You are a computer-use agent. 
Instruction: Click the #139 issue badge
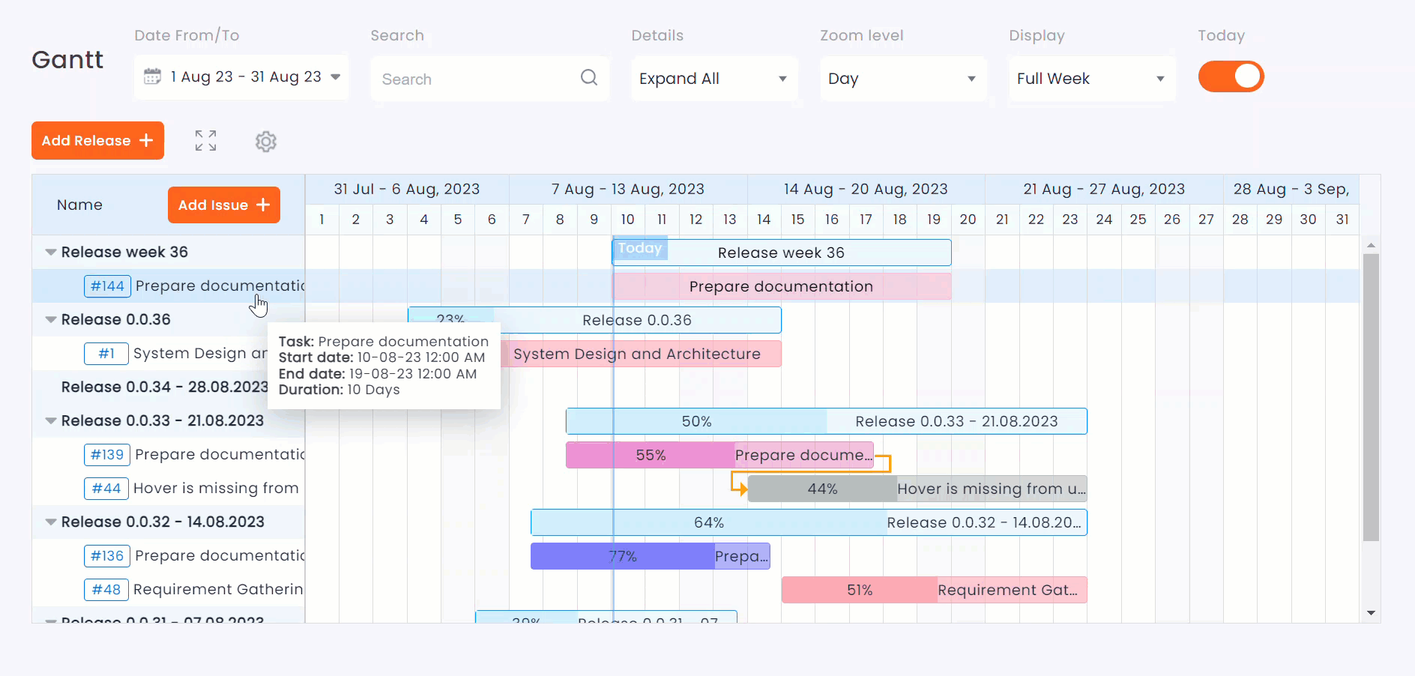coord(107,455)
